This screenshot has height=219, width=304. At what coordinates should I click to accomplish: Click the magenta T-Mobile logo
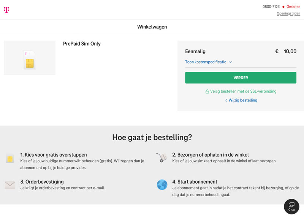pyautogui.click(x=6, y=10)
